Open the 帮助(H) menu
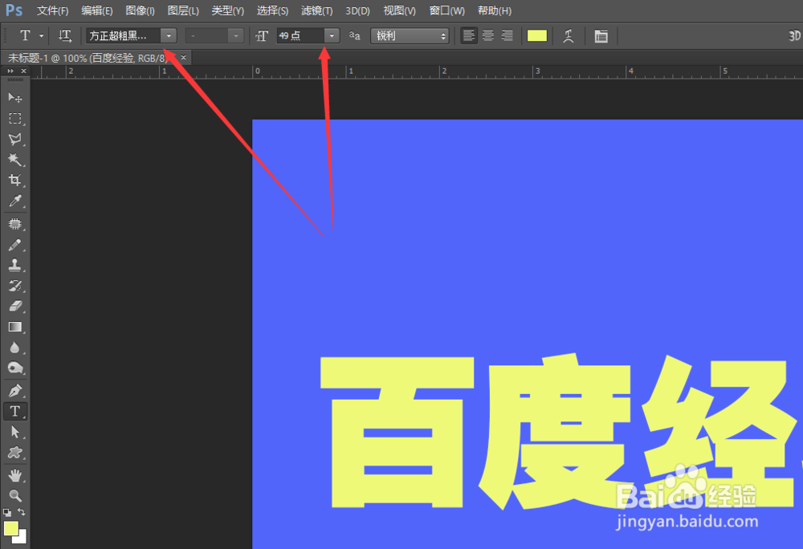 (x=494, y=10)
